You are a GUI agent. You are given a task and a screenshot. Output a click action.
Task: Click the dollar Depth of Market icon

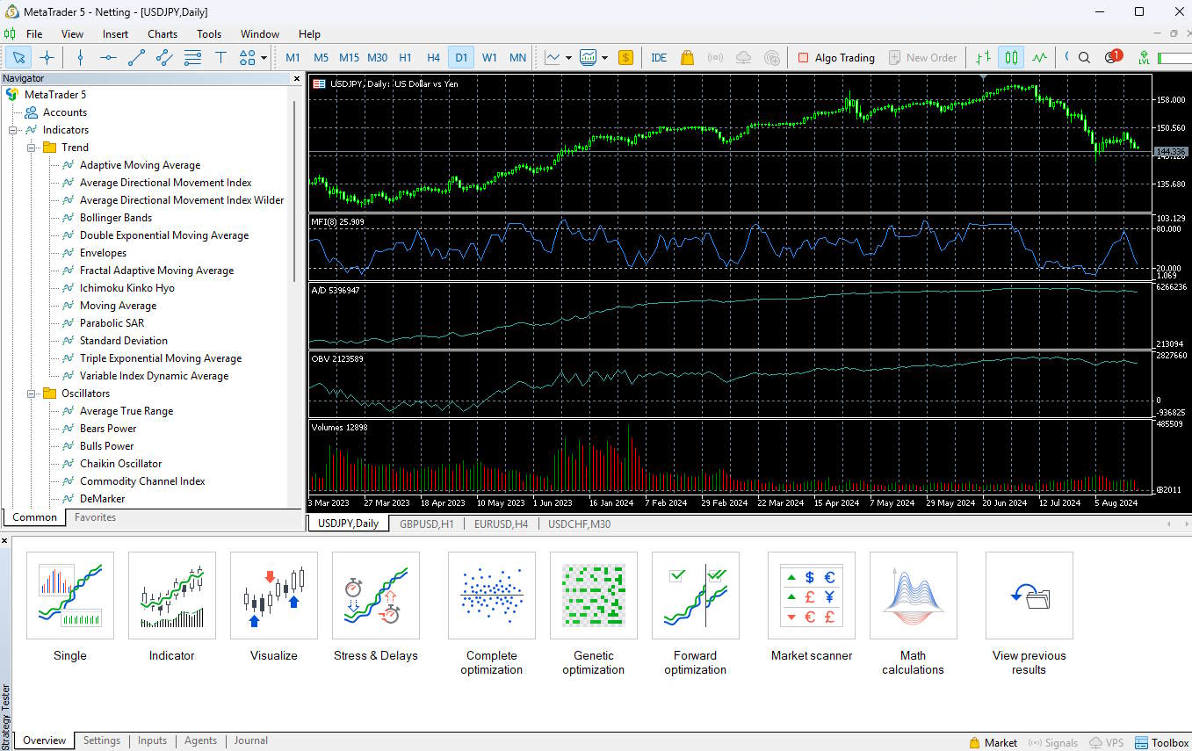[x=625, y=58]
